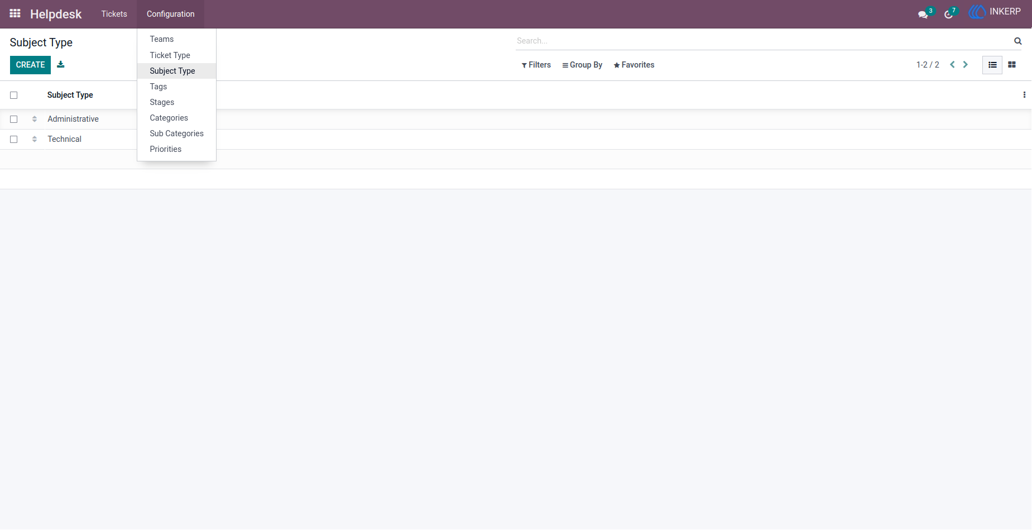Open the Technical record

[x=65, y=139]
